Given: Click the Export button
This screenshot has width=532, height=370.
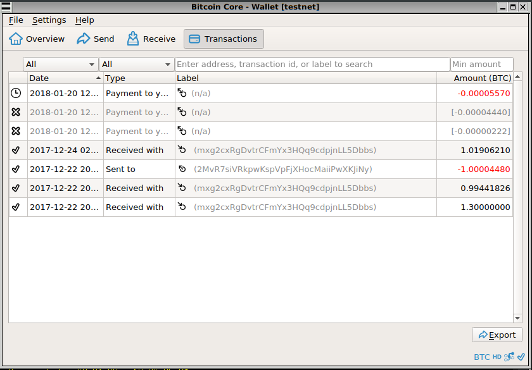Looking at the screenshot, I should pos(497,335).
